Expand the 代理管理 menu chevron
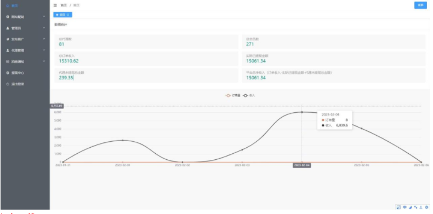433x214 pixels. click(x=44, y=50)
